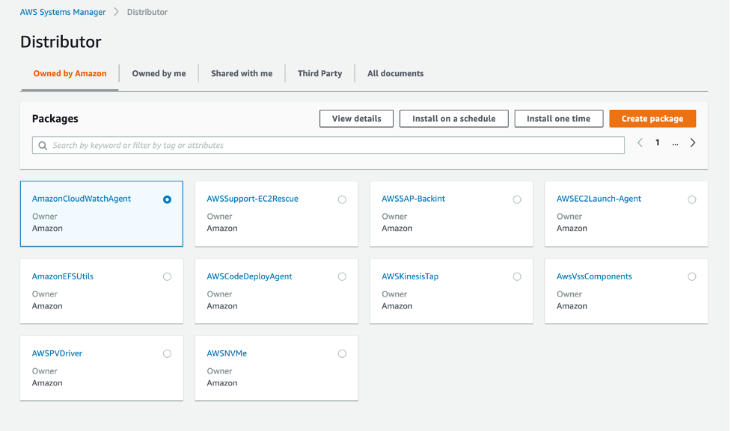Click the pagination ellipsis icon
This screenshot has width=731, height=431.
coord(674,142)
